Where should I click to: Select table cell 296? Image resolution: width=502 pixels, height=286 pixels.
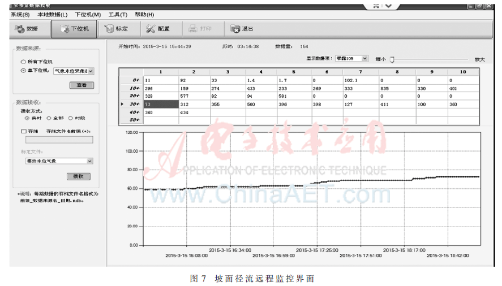click(x=161, y=88)
